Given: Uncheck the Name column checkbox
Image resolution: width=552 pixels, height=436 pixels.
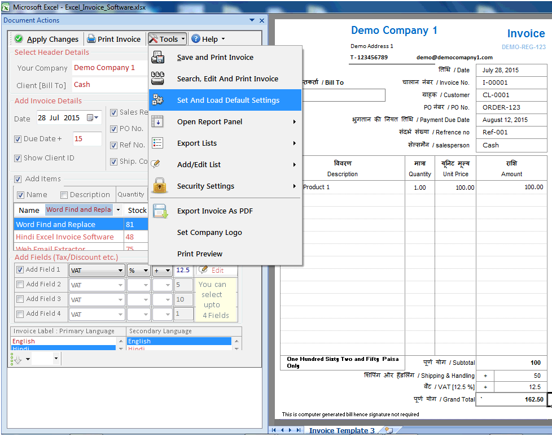Looking at the screenshot, I should point(21,195).
